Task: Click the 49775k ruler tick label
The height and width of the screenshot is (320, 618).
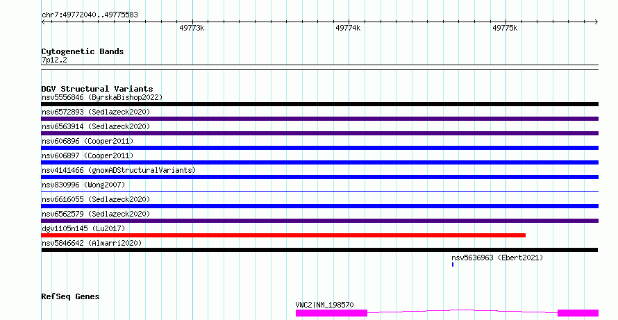Action: [505, 28]
